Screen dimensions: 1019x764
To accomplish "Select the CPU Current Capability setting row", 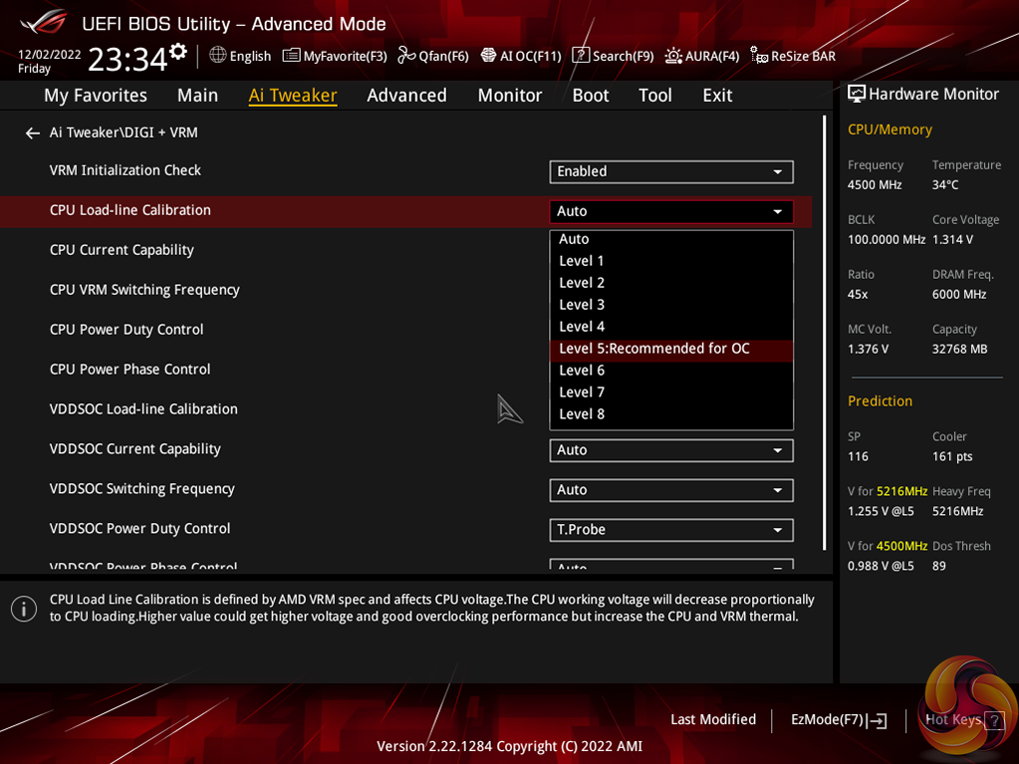I will click(x=122, y=250).
